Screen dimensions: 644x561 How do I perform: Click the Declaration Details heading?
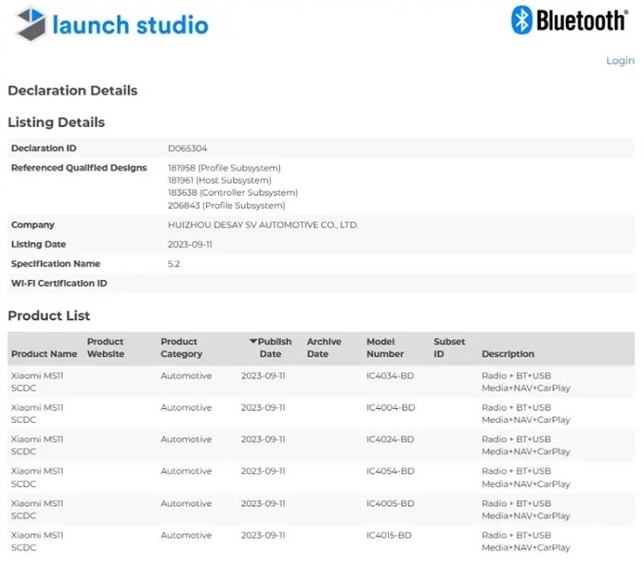73,90
